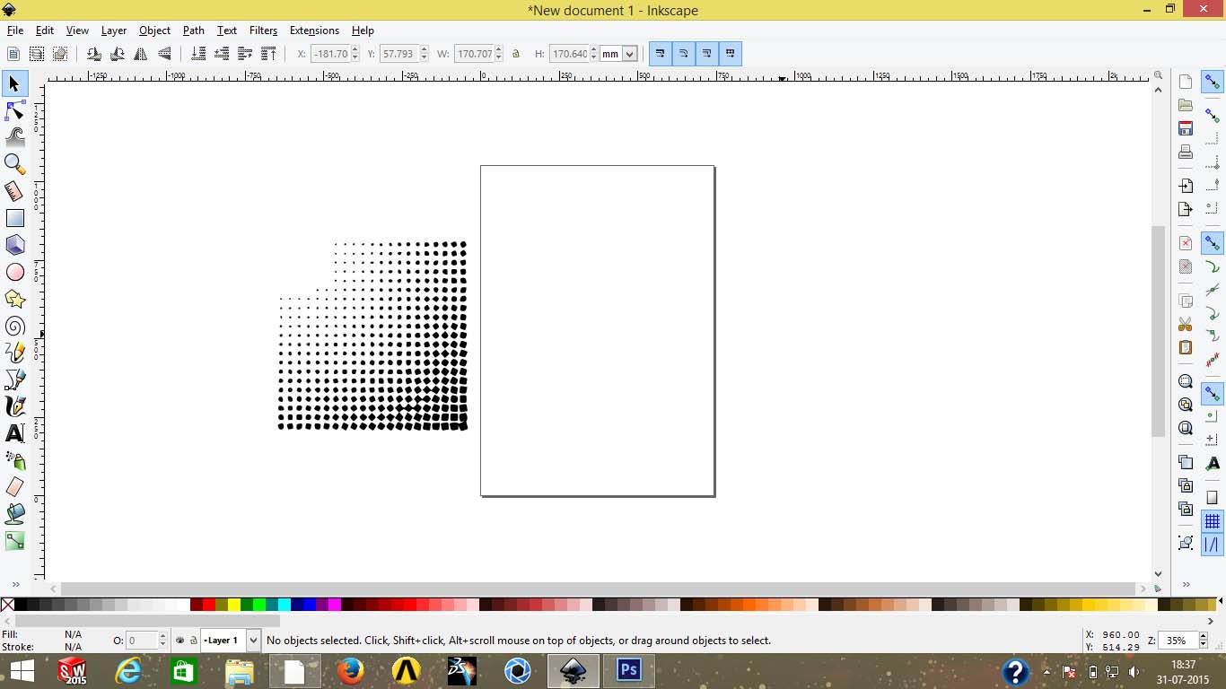
Task: Open the mm units dropdown
Action: (x=630, y=54)
